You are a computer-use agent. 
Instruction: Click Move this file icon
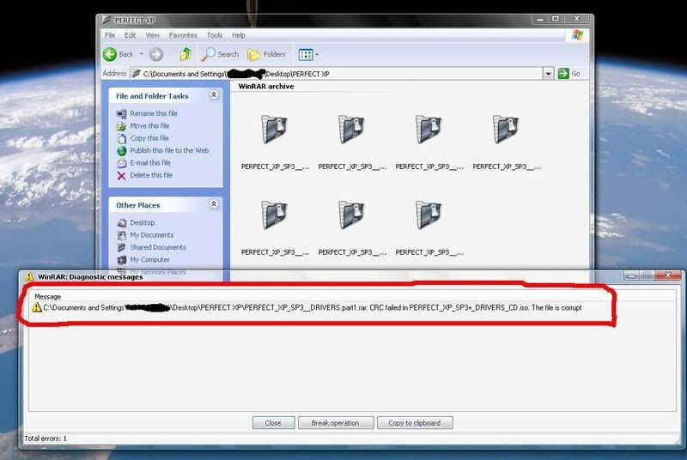(x=121, y=126)
